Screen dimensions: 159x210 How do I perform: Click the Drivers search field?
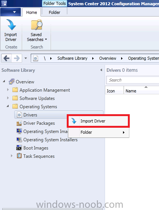pos(133,80)
